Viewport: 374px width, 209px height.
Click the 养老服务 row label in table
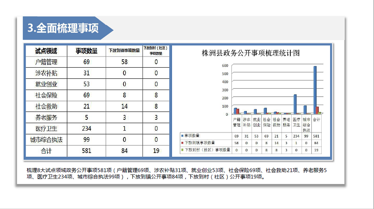(46, 118)
